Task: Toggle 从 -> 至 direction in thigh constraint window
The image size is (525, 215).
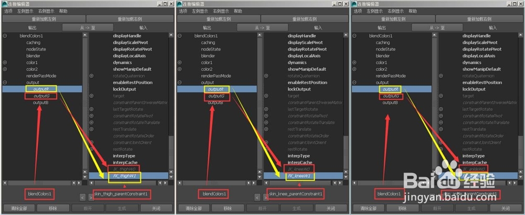Action: (88, 27)
